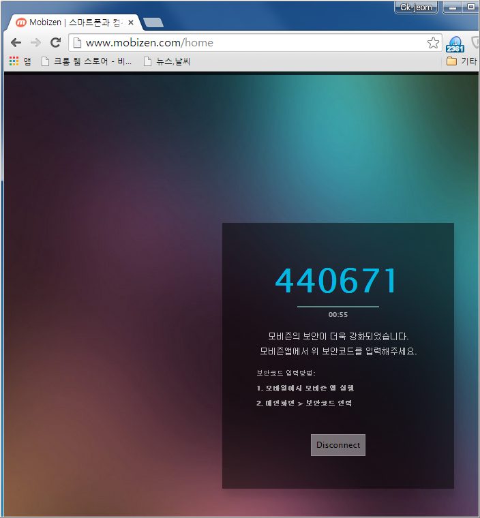Image resolution: width=480 pixels, height=518 pixels.
Task: Click the Ok-jeom user profile button
Action: tap(416, 7)
